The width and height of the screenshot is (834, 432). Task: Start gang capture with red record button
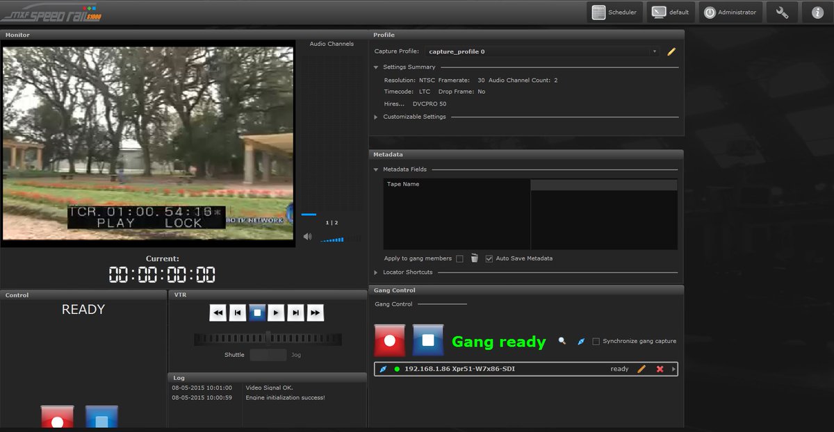coord(390,340)
